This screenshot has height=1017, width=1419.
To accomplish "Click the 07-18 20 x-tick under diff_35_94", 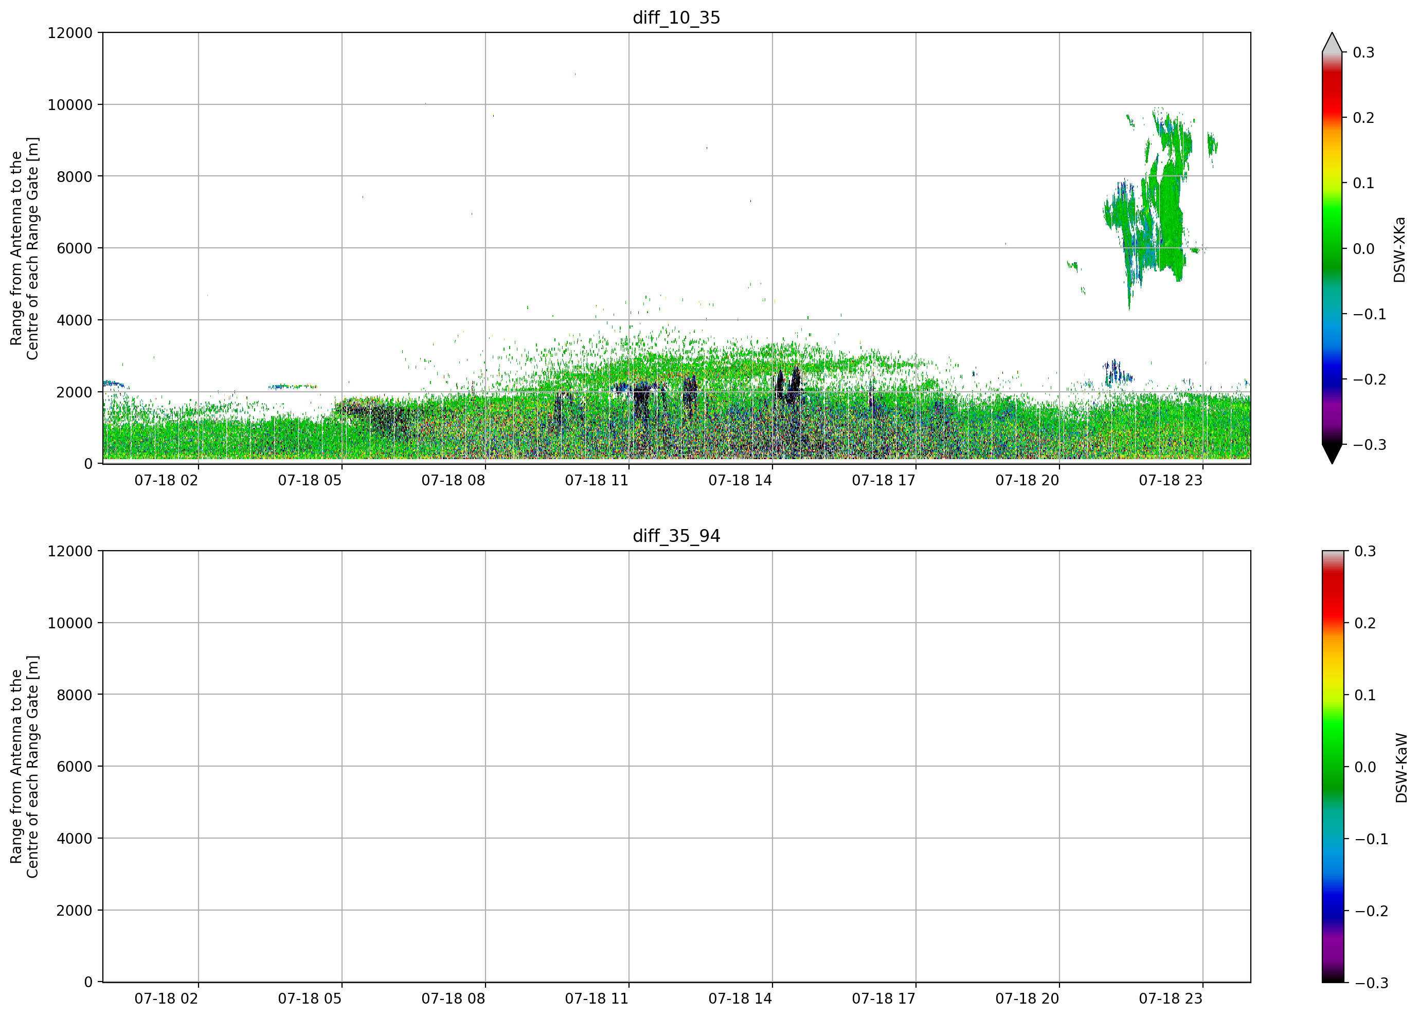I will click(1027, 999).
